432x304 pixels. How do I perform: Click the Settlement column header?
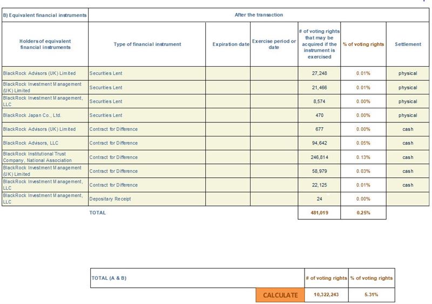tap(408, 44)
